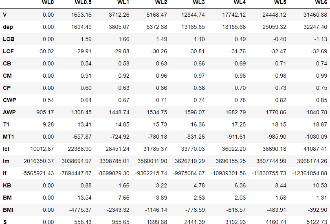
Task: Select LCF value -31.76
Action: point(238,51)
